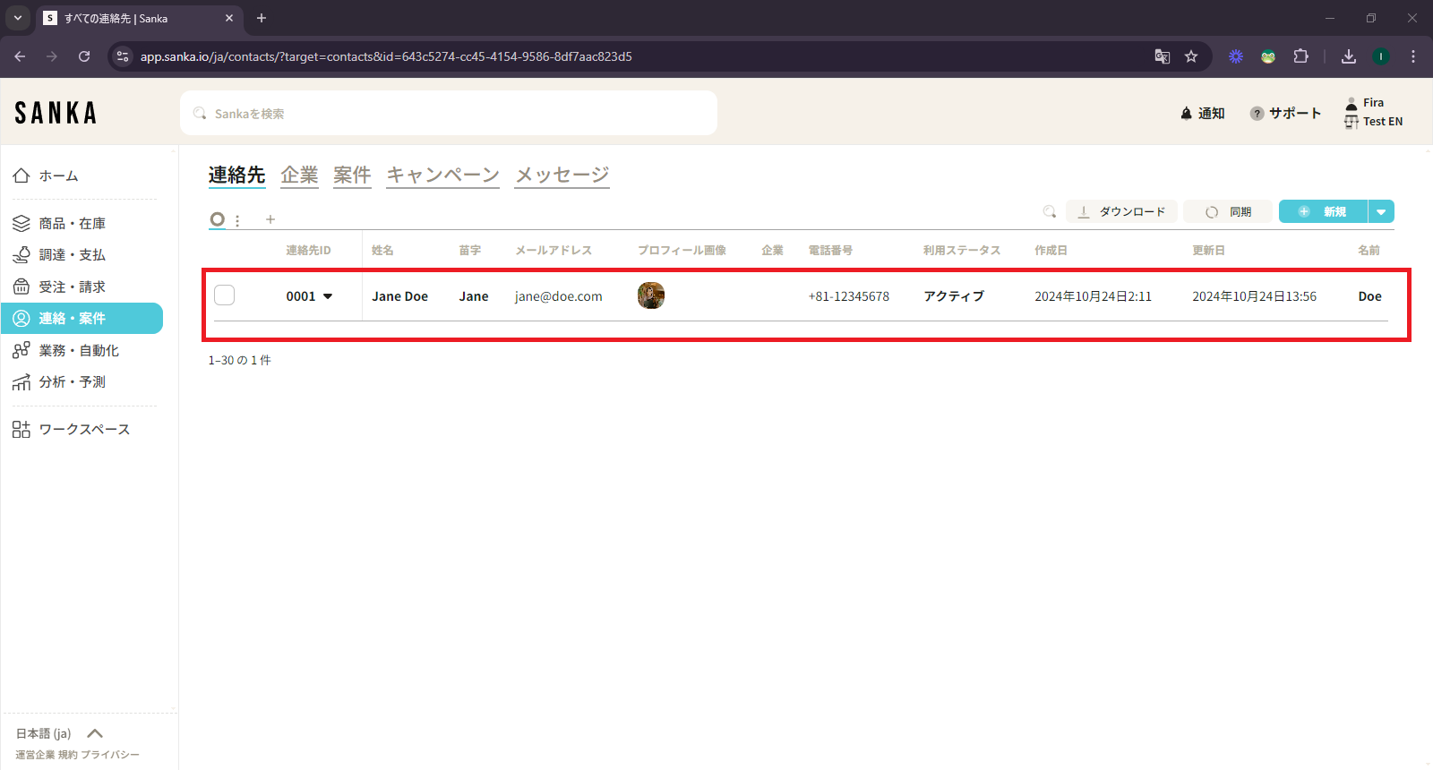This screenshot has width=1433, height=770.
Task: Bookmark this page with star icon
Action: coord(1191,56)
